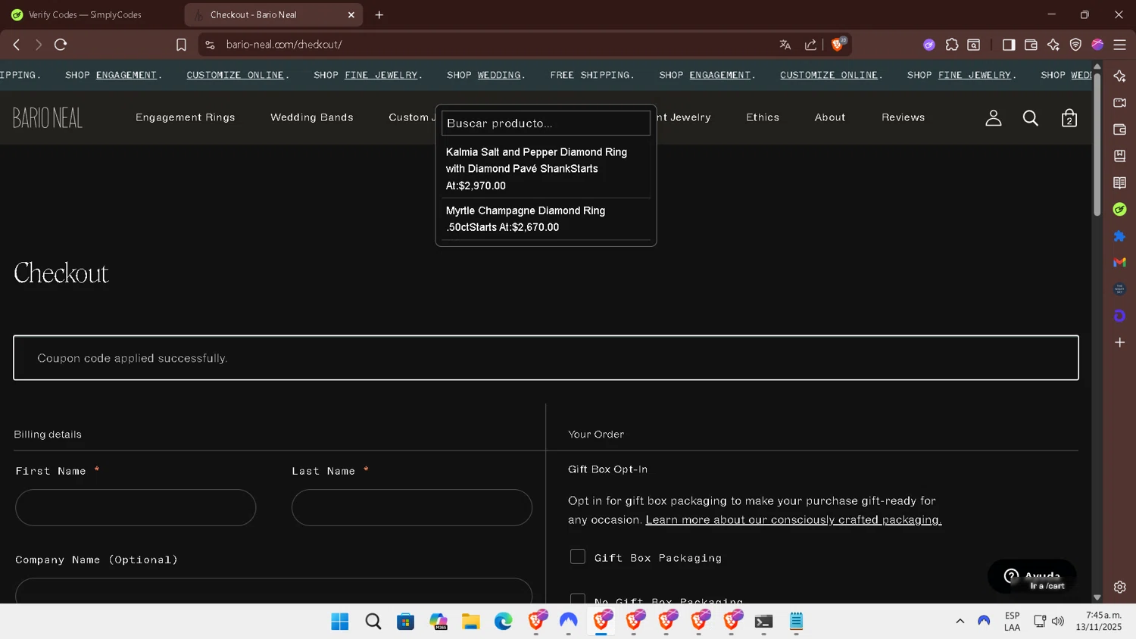Open the Engagement Rings menu

(x=186, y=117)
